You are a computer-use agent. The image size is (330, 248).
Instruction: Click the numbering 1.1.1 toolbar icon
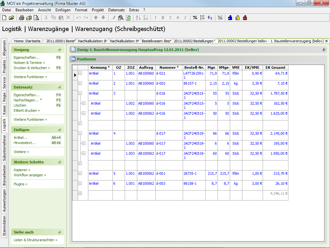tap(202, 18)
